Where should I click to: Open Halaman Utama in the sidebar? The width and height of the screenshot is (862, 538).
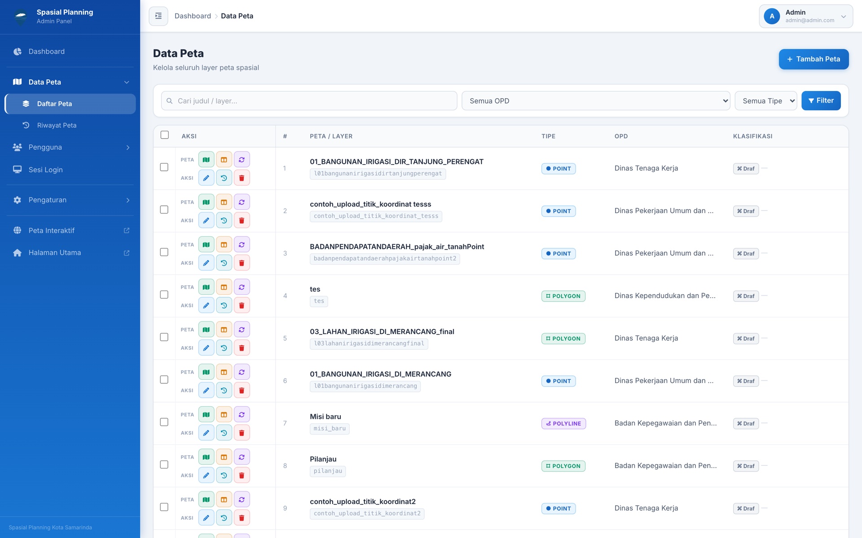[70, 253]
